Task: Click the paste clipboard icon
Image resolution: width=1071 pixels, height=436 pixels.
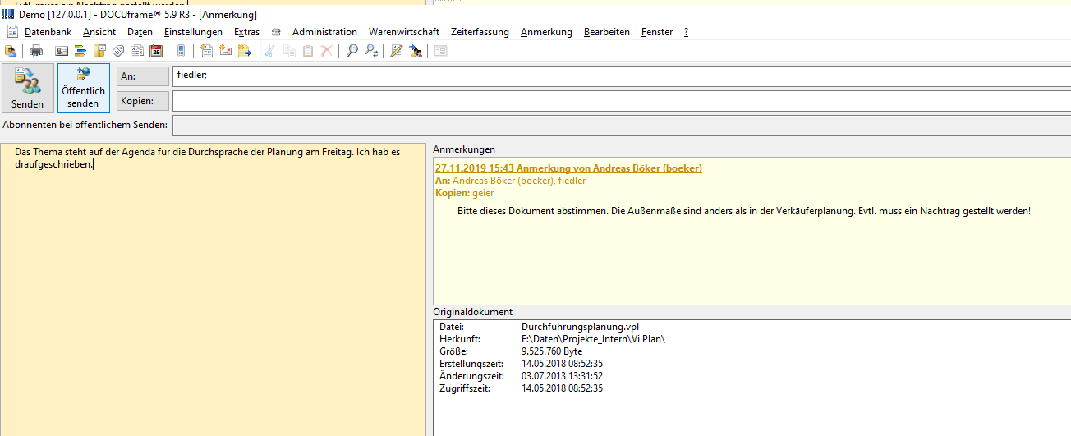Action: pos(308,51)
